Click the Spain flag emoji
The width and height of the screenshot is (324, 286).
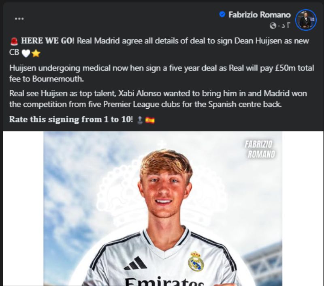[150, 120]
